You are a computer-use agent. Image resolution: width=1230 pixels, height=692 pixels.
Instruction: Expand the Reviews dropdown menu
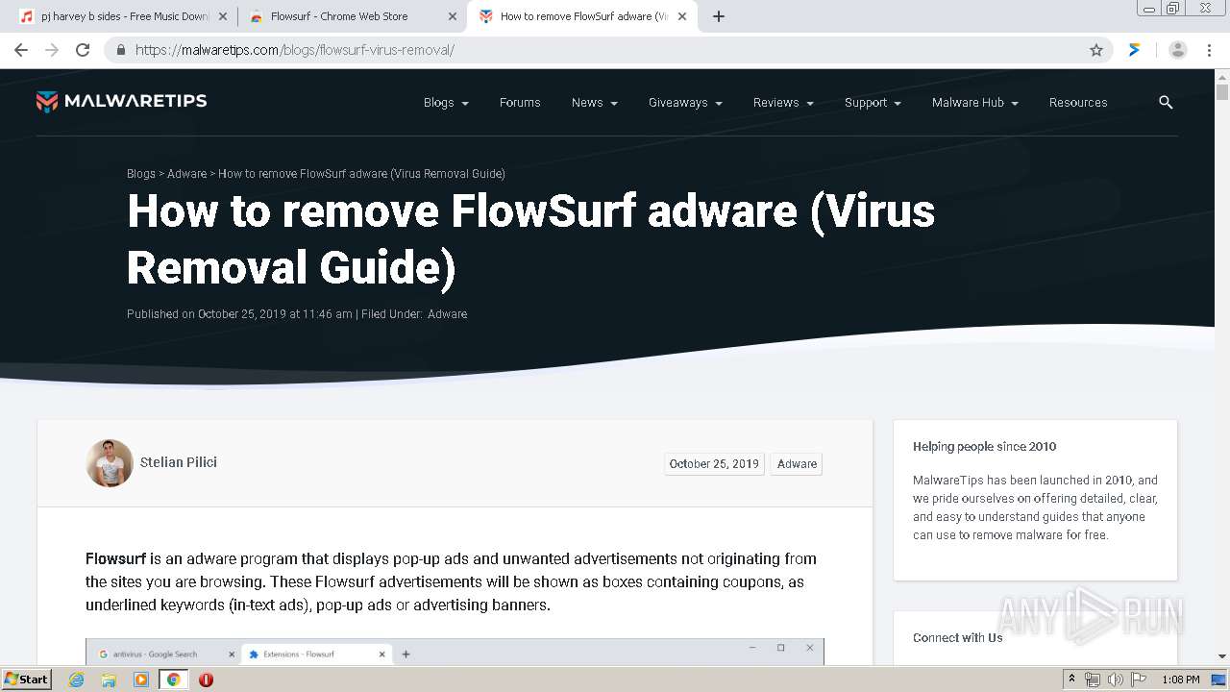(x=783, y=103)
